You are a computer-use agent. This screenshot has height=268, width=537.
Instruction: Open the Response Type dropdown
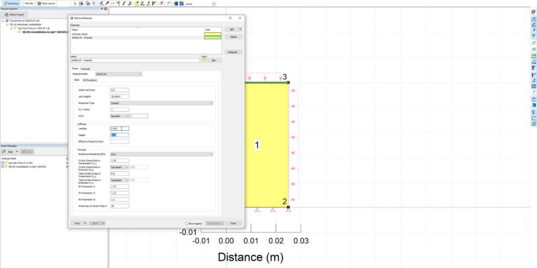click(161, 103)
